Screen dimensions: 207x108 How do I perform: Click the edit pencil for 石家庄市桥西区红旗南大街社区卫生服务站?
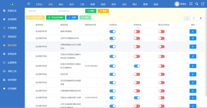click(x=193, y=56)
